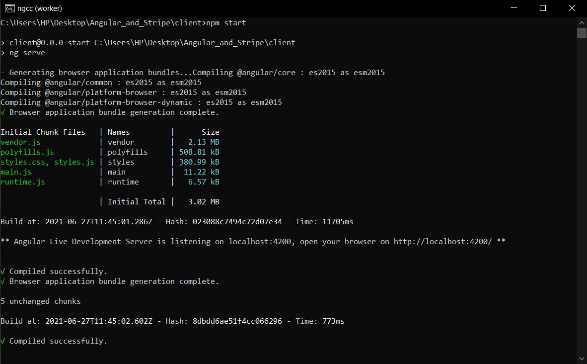
Task: Maximize the Command Prompt window
Action: click(x=542, y=8)
